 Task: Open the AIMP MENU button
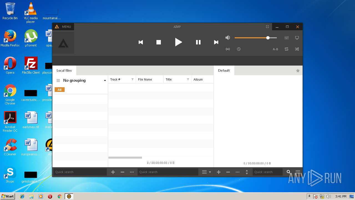pyautogui.click(x=63, y=27)
